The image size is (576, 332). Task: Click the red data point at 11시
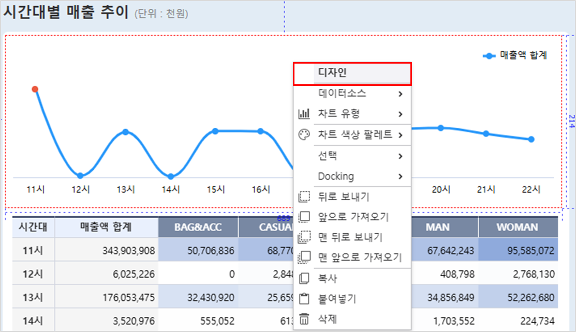point(35,89)
